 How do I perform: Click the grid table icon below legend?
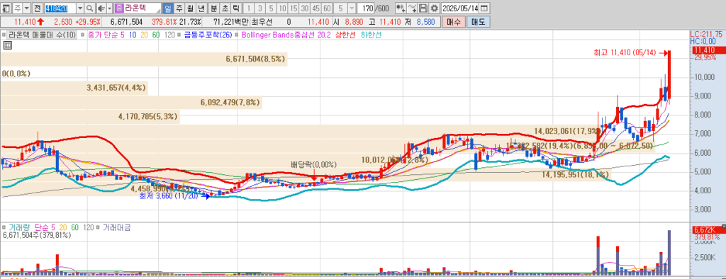point(7,45)
